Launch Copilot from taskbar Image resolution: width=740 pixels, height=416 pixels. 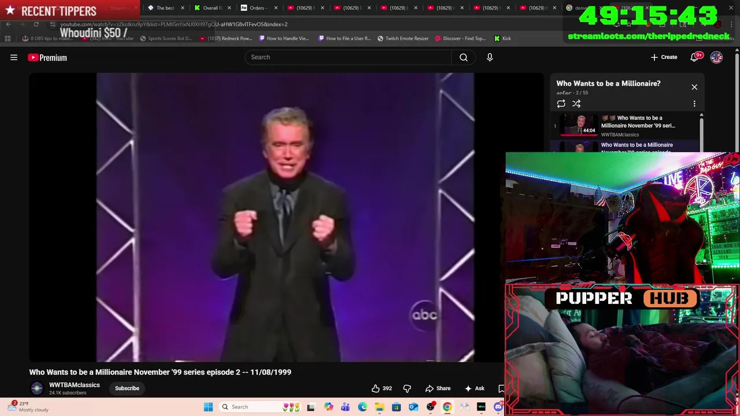328,407
